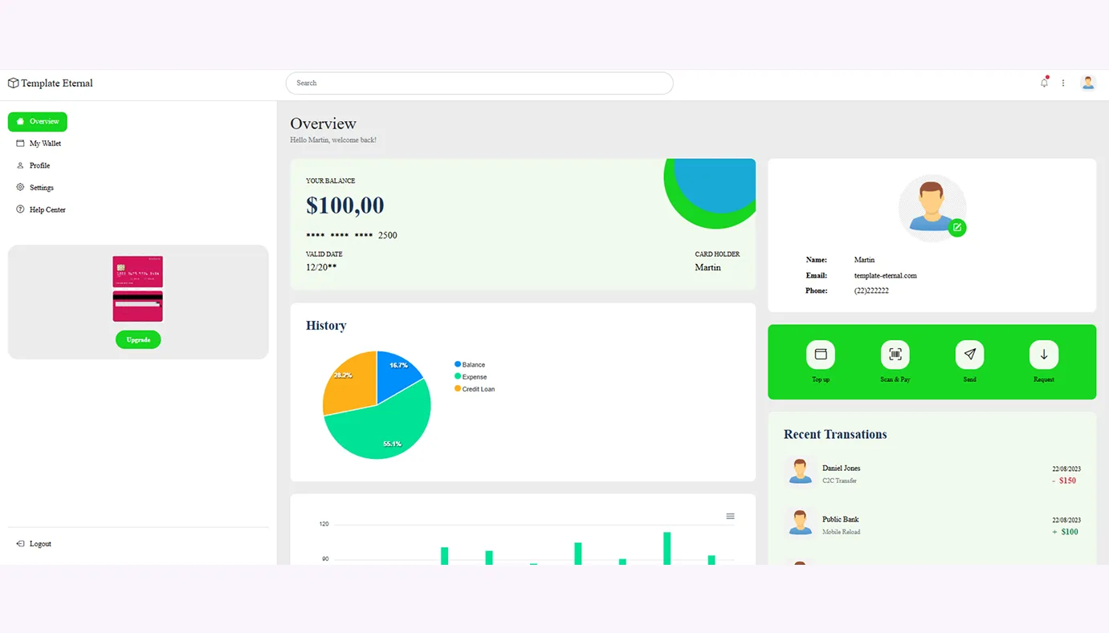This screenshot has width=1109, height=633.
Task: Open the Overview menu item
Action: click(x=38, y=122)
